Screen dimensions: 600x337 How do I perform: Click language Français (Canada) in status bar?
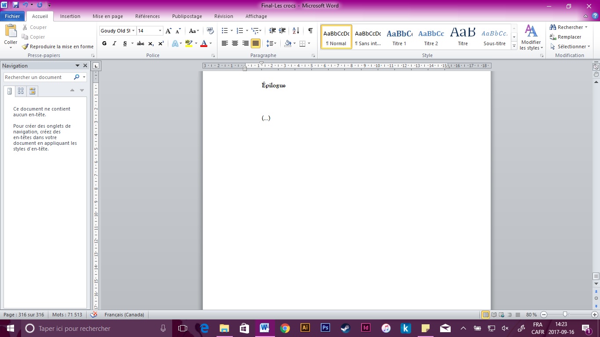tap(124, 315)
